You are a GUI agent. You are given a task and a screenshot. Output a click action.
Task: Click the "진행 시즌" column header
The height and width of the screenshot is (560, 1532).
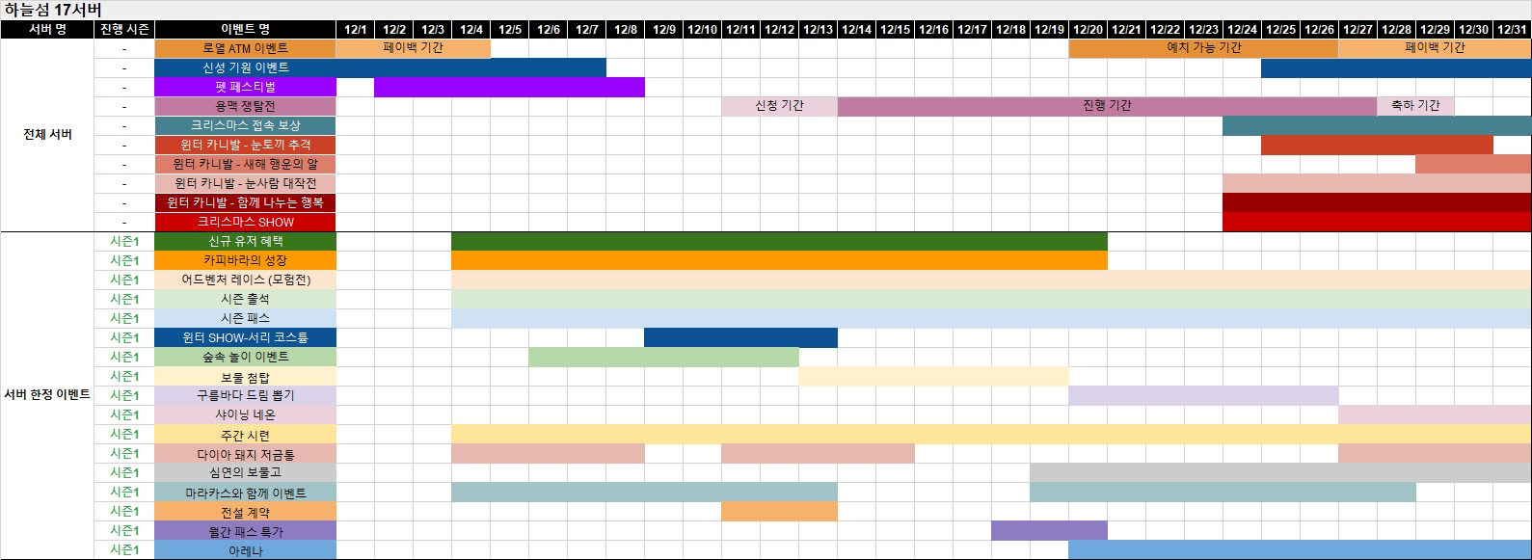click(x=124, y=29)
